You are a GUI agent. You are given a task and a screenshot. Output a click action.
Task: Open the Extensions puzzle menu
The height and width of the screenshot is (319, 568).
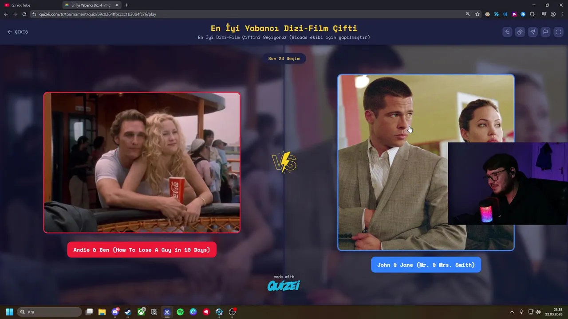coord(532,14)
